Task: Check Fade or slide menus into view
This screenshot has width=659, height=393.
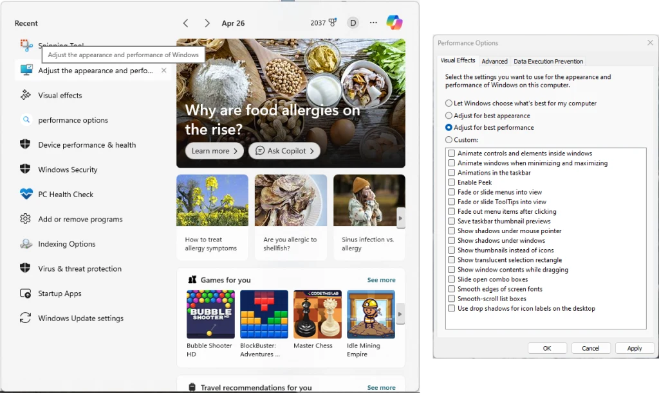Action: tap(451, 191)
